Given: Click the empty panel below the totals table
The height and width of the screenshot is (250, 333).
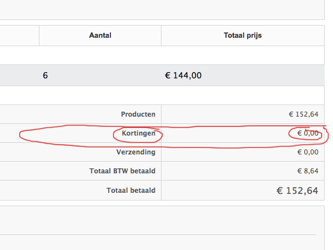Looking at the screenshot, I should click(161, 219).
